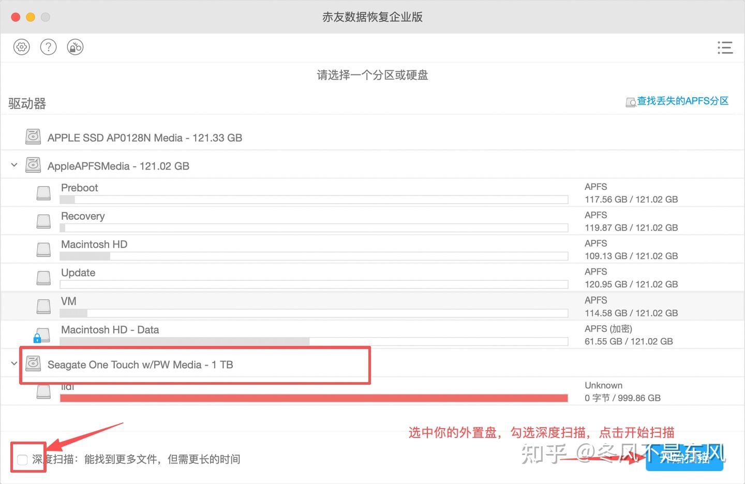
Task: Select the Preboot partition name
Action: (79, 188)
